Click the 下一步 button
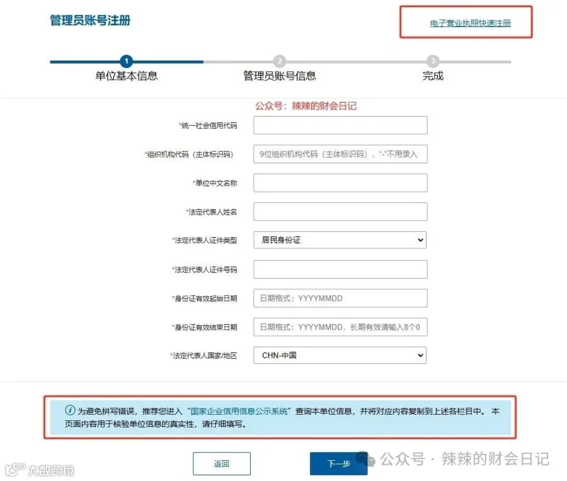This screenshot has height=481, width=567. [338, 463]
